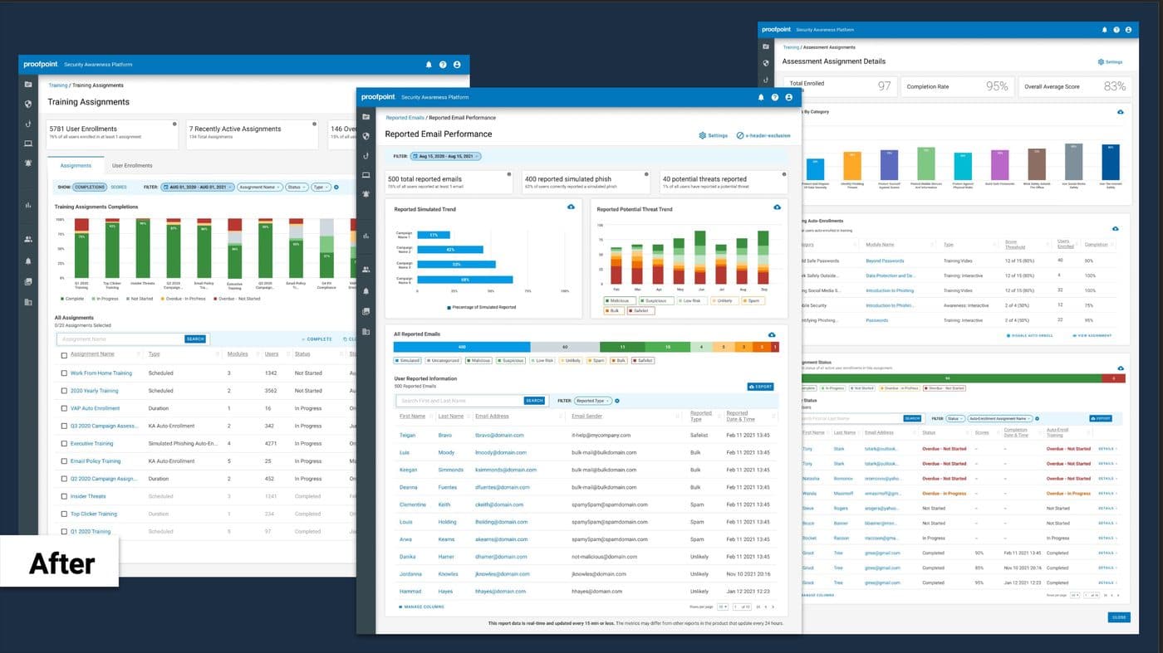Viewport: 1163px width, 653px height.
Task: Open notifications bell in Training Assignments window
Action: tap(429, 65)
